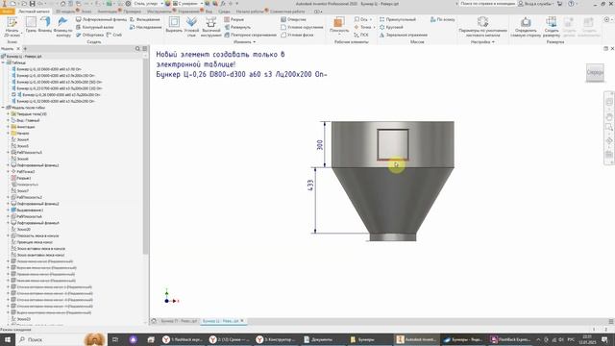Viewport: 615px width, 346px height.
Task: Choose the Сгиб (Fold) tool
Action: point(114,35)
